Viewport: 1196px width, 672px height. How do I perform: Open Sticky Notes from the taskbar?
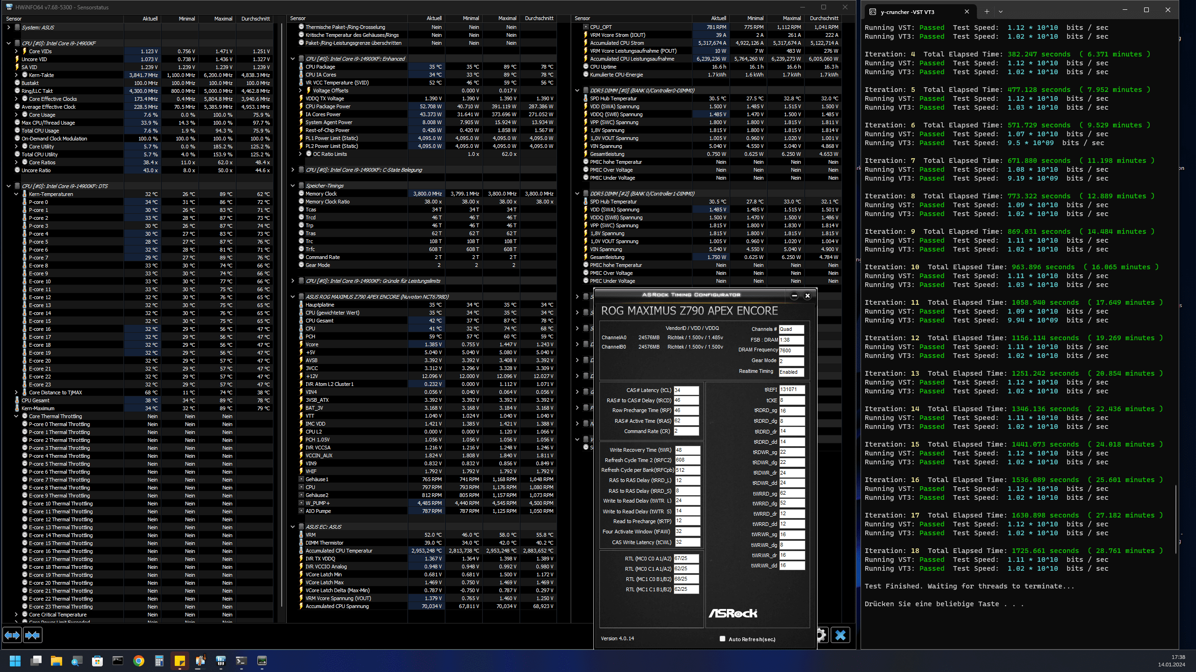coord(179,661)
